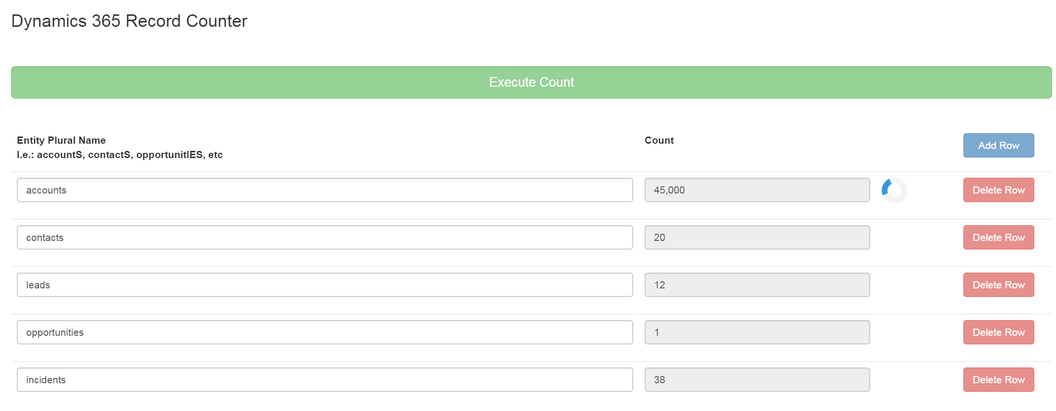Click the incidents entity name field

coord(324,380)
